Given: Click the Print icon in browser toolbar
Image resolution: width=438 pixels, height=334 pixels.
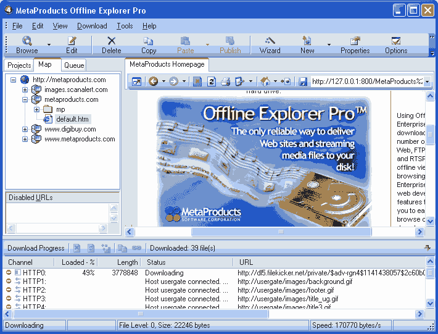Looking at the screenshot, I should point(226,81).
